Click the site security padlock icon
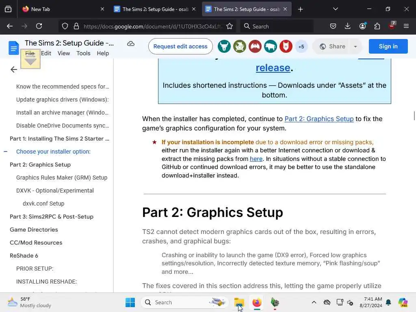Screen dimensions: 416x312 click(x=76, y=26)
